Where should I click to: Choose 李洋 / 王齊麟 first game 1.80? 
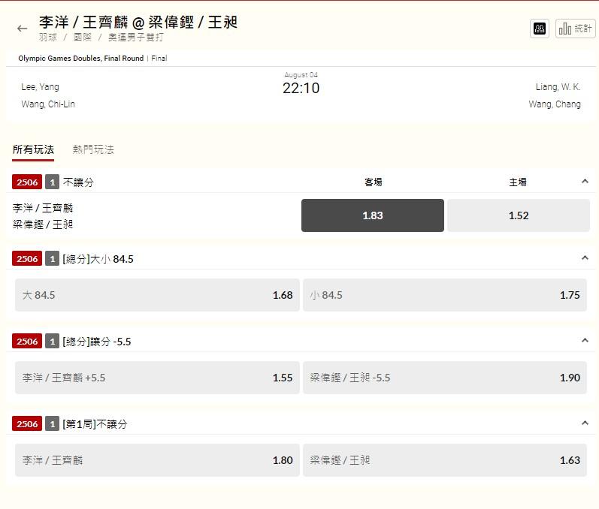pyautogui.click(x=157, y=459)
